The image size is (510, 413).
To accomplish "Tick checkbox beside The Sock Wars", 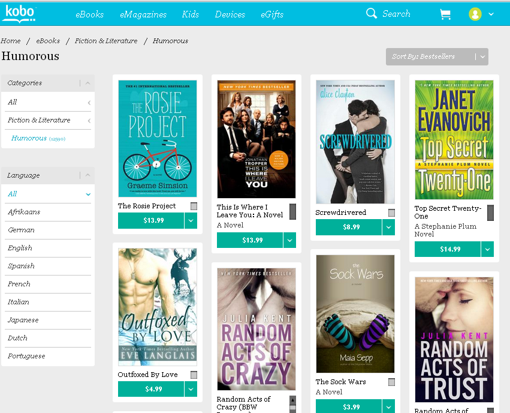I will [391, 382].
